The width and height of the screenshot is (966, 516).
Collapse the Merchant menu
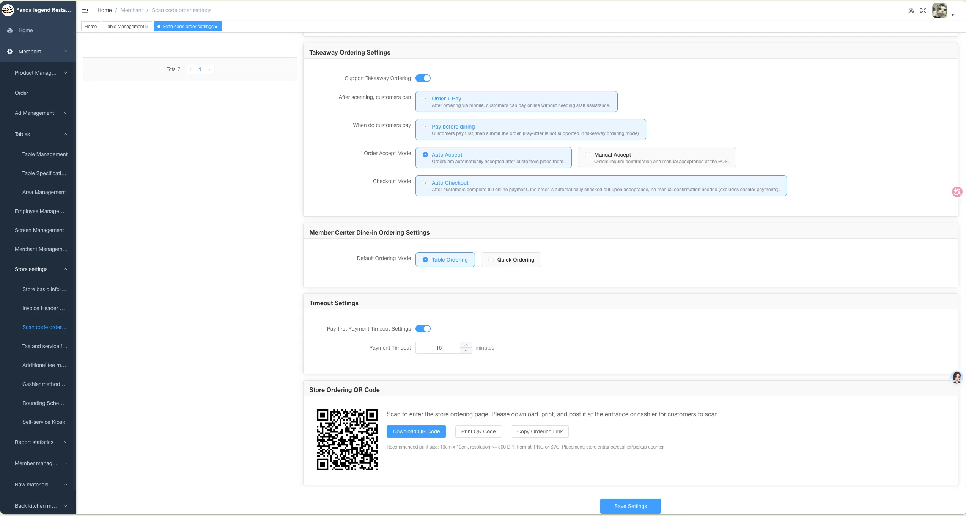pos(66,52)
